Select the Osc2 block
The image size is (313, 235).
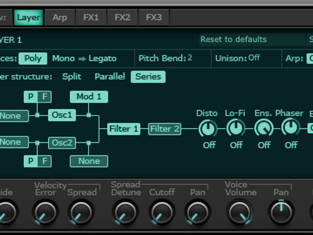(x=62, y=143)
